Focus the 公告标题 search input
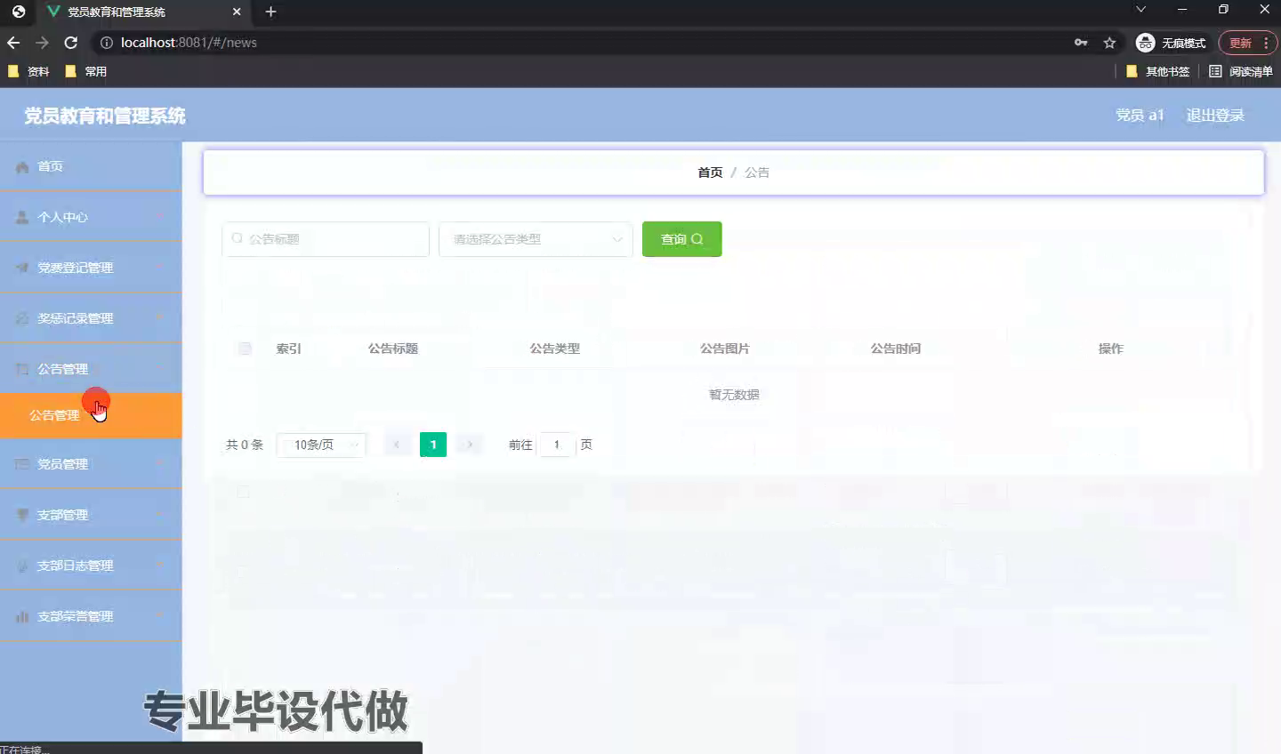The image size is (1281, 754). (326, 239)
